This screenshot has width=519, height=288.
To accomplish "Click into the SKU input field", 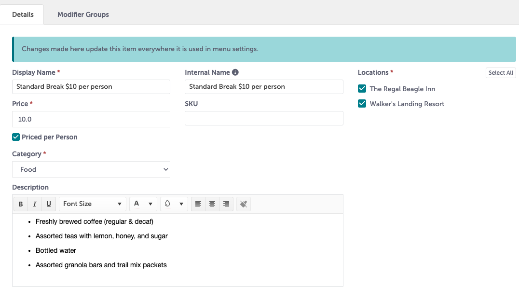I will coord(264,118).
